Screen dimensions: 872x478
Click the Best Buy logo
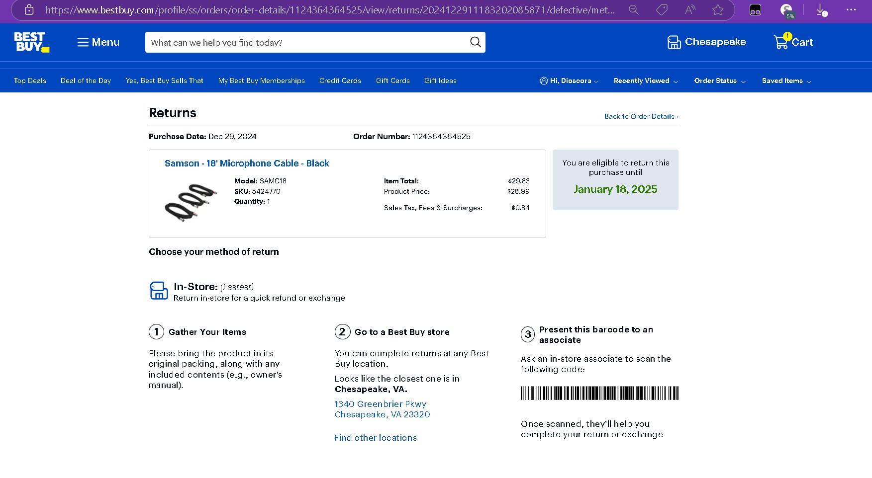(x=31, y=42)
